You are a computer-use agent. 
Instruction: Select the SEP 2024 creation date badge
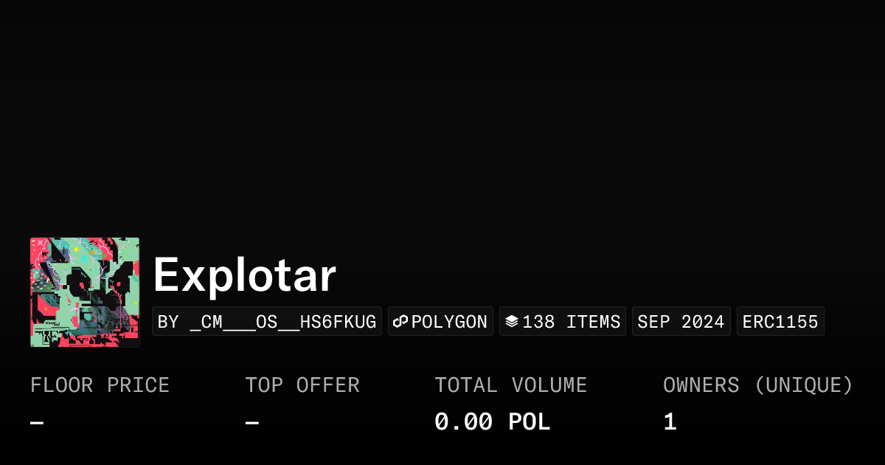681,322
